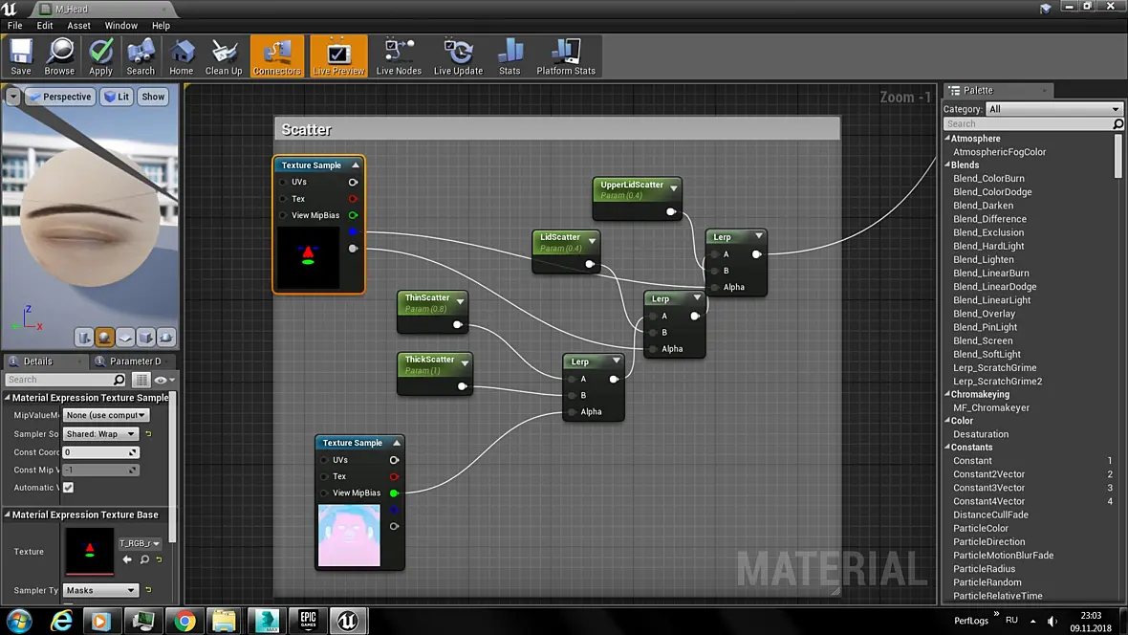Toggle Live Update in the toolbar
Screen dimensions: 1128x635
pyautogui.click(x=458, y=56)
